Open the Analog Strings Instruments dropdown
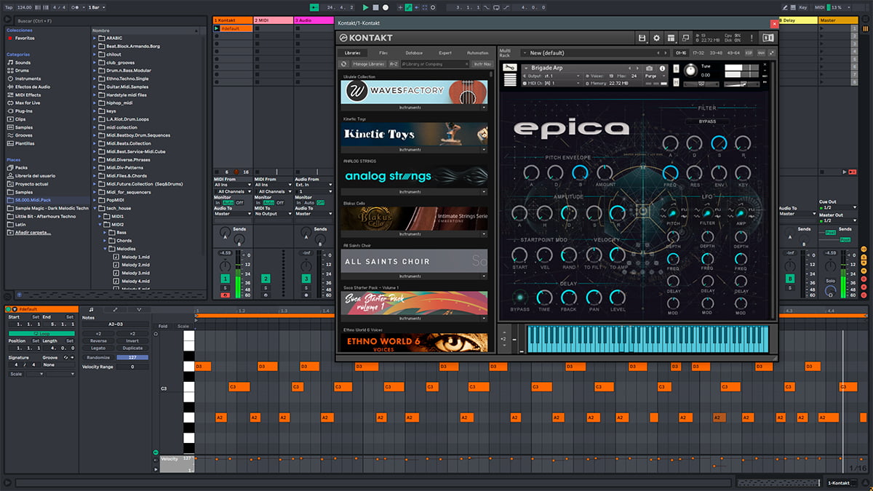Screen dimensions: 873x491 414,192
